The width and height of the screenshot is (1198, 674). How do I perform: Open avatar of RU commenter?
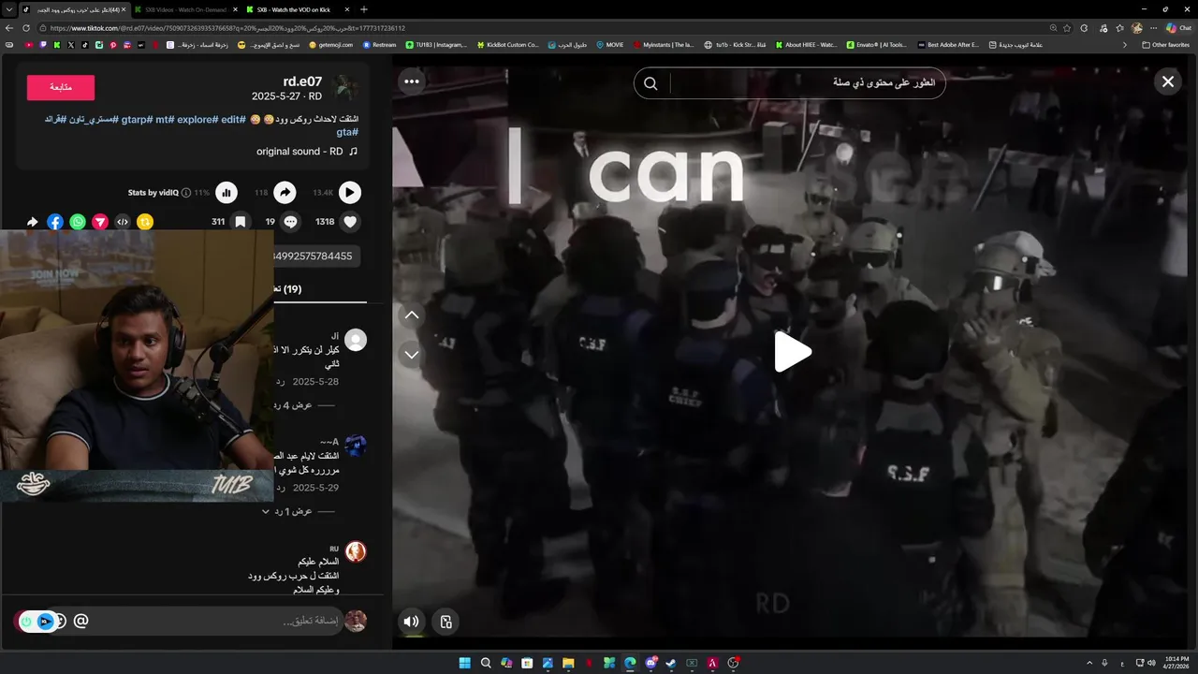pyautogui.click(x=356, y=551)
